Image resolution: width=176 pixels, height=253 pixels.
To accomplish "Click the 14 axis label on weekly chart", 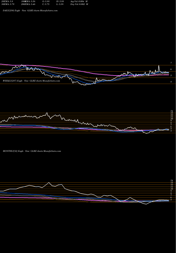I will [x=172, y=111].
